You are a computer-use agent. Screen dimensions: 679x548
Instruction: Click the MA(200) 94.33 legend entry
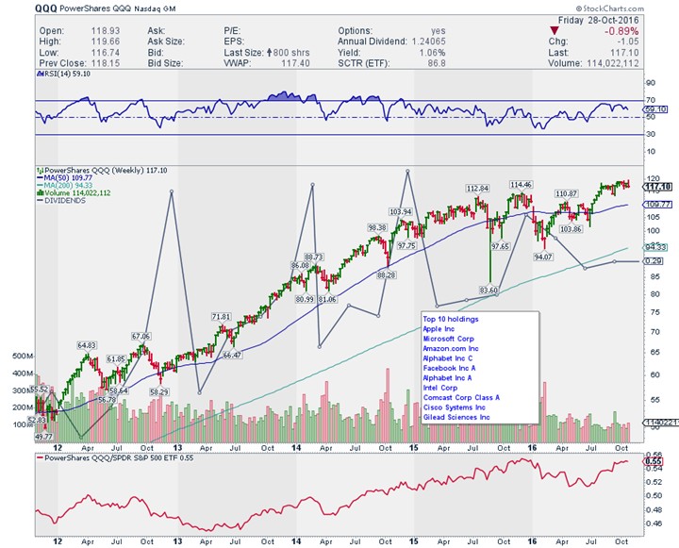pyautogui.click(x=64, y=186)
